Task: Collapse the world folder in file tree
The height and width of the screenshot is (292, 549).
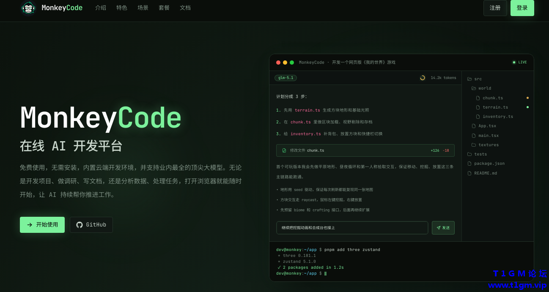Action: [x=481, y=88]
